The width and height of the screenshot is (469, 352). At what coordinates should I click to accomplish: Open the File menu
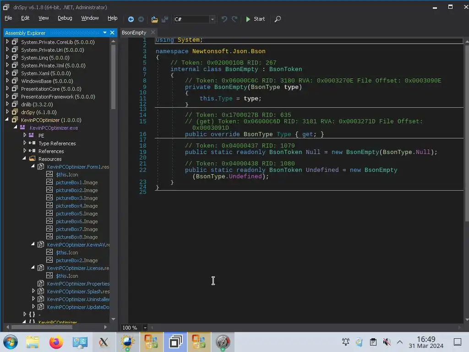[x=8, y=18]
